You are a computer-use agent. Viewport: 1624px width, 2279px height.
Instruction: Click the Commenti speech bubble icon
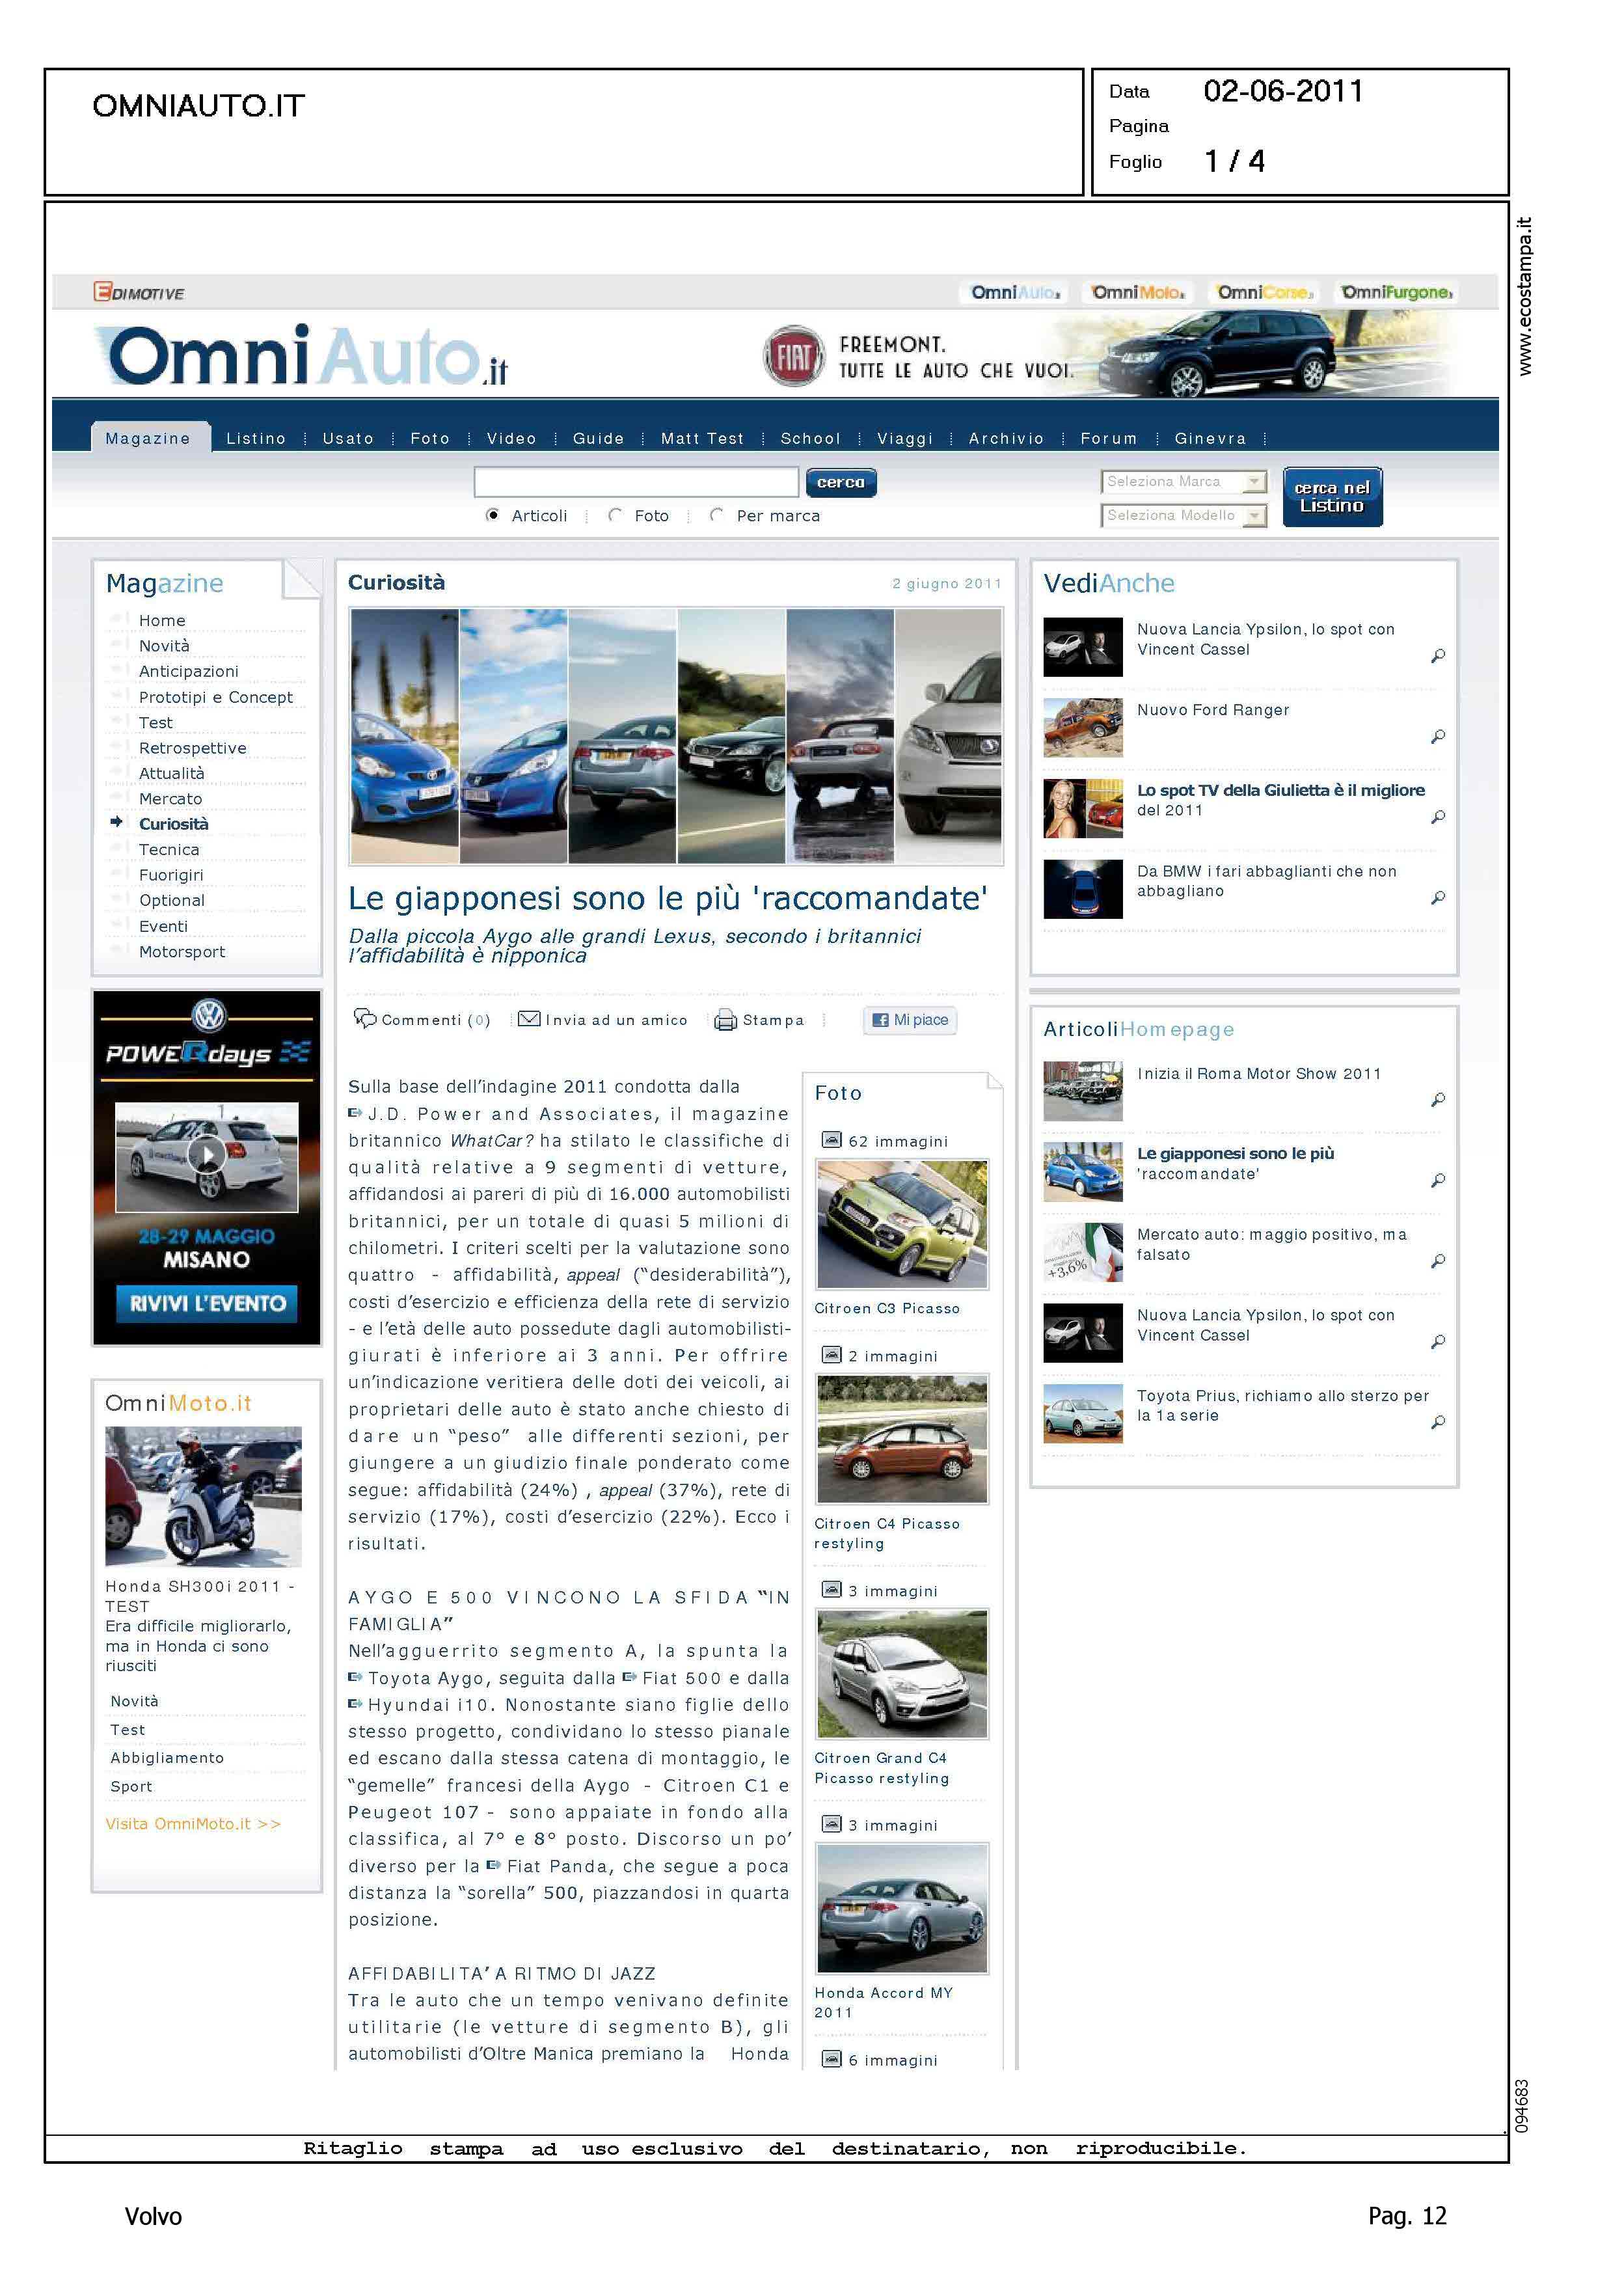(365, 1018)
